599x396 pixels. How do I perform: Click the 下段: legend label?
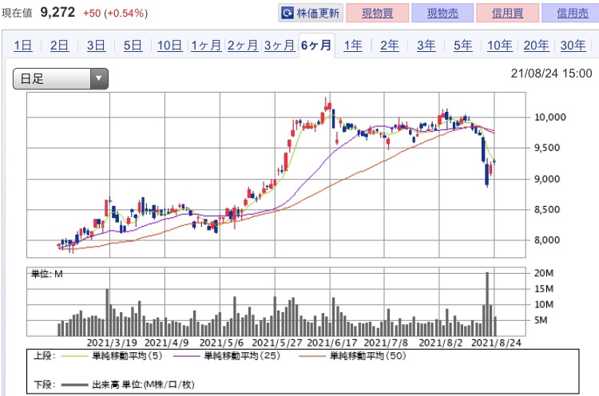pyautogui.click(x=45, y=385)
